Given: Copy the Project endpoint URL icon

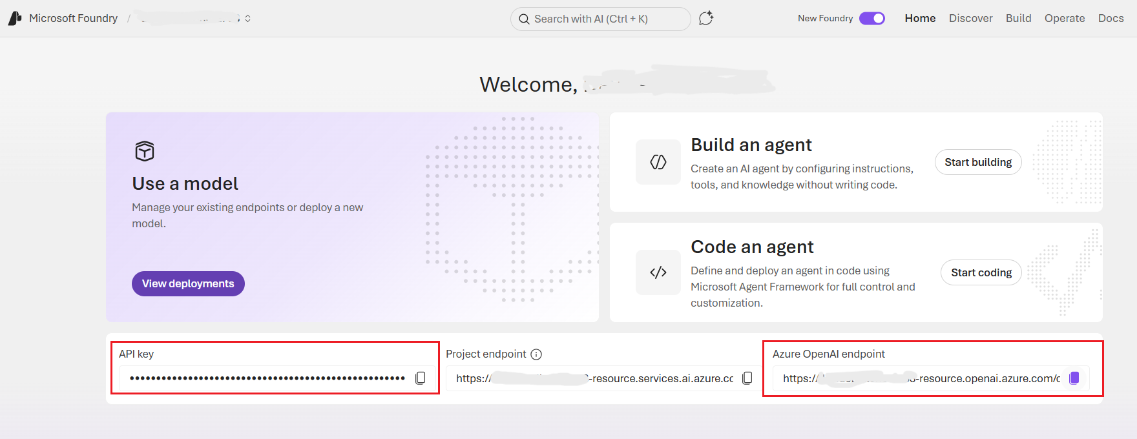Looking at the screenshot, I should click(x=747, y=378).
